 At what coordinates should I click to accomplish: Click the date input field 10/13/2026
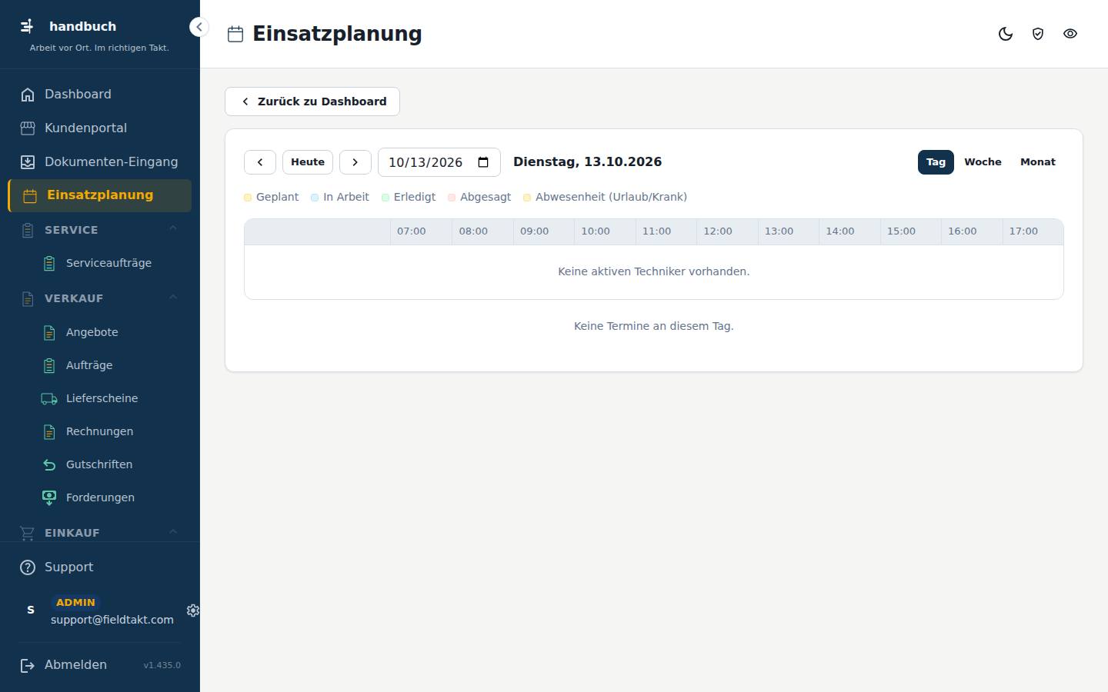coord(439,162)
